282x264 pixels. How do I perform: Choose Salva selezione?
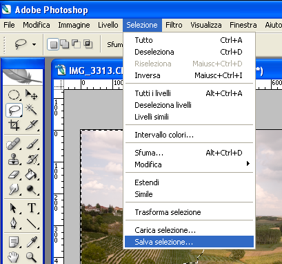[189, 242]
